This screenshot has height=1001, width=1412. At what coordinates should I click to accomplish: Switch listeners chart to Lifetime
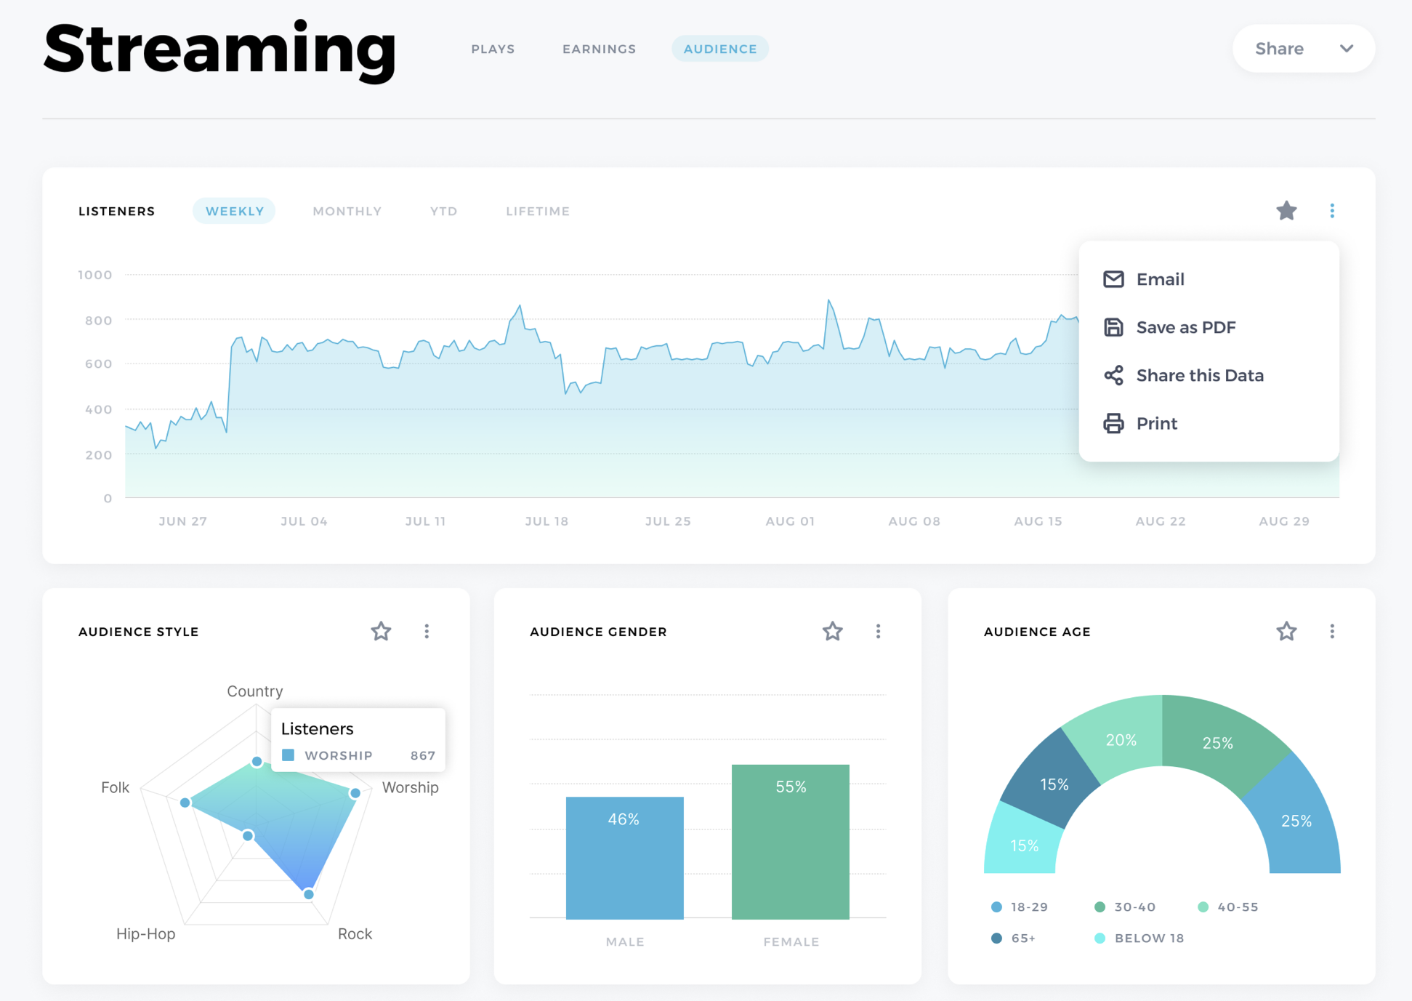[x=537, y=211]
